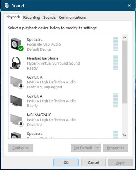136x170 pixels.
Task: Click the Sound dialog title bar icon
Action: (x=7, y=5)
